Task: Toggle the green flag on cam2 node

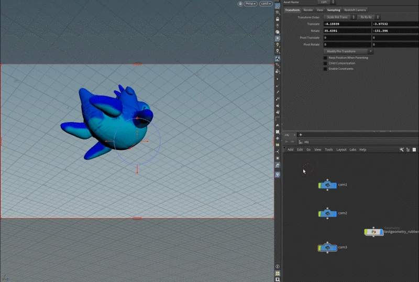Action: click(x=319, y=213)
